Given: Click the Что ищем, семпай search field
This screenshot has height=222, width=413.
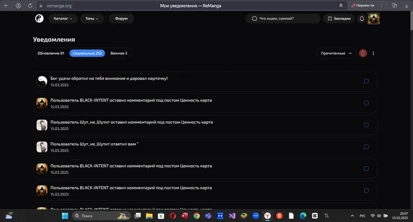Looking at the screenshot, I should tap(283, 18).
